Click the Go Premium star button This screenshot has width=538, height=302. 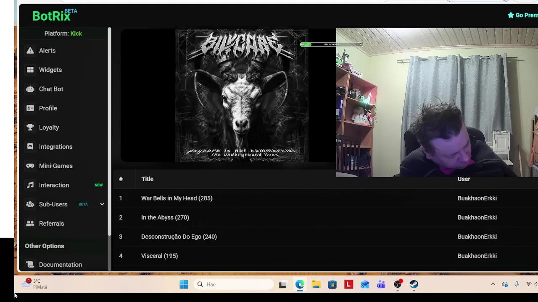522,15
